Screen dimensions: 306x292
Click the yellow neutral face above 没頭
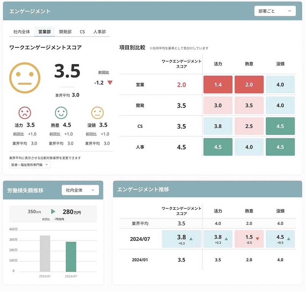click(97, 113)
